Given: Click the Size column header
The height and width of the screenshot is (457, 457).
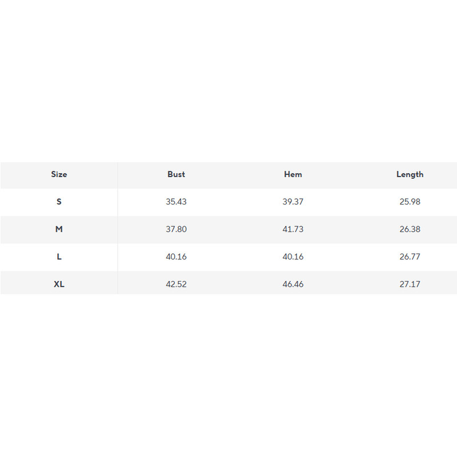Looking at the screenshot, I should pos(59,174).
